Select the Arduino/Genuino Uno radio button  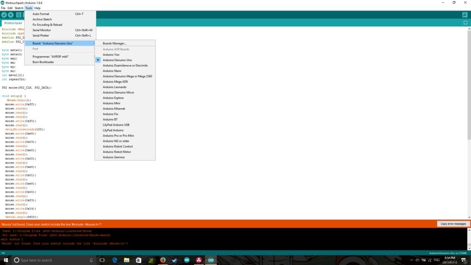[98, 60]
